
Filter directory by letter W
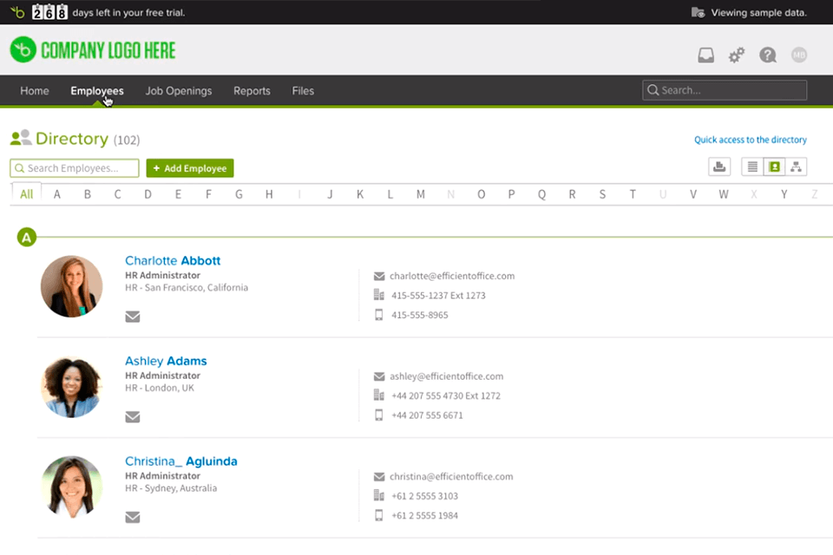point(724,194)
